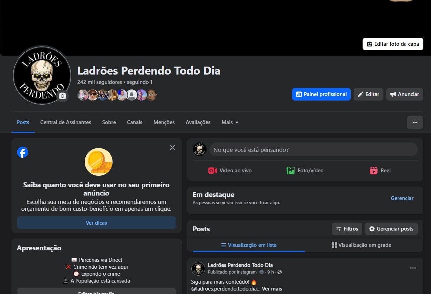Click the camera icon on profile picture
Image resolution: width=431 pixels, height=294 pixels.
pyautogui.click(x=63, y=96)
